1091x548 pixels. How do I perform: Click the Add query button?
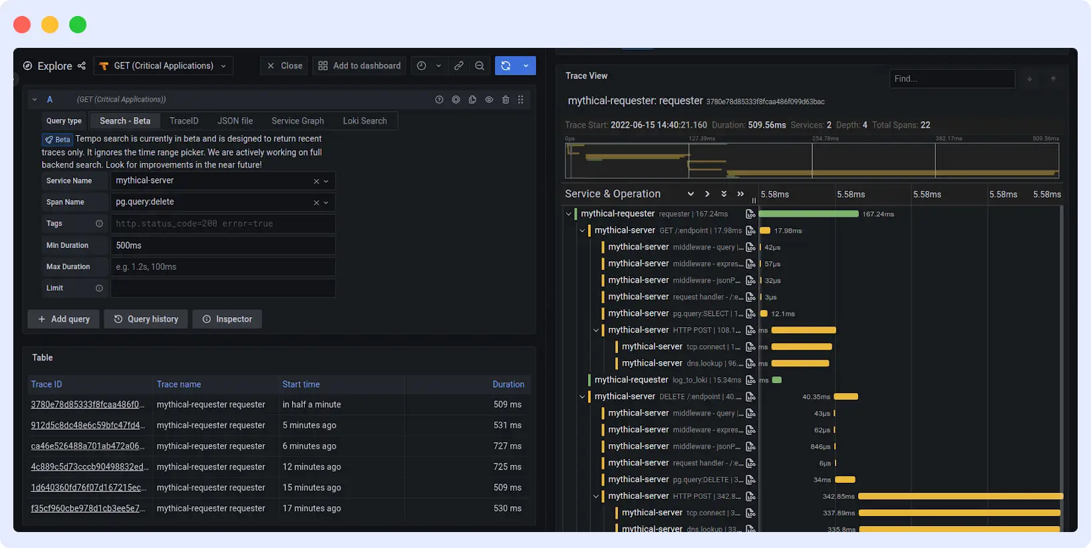(63, 319)
